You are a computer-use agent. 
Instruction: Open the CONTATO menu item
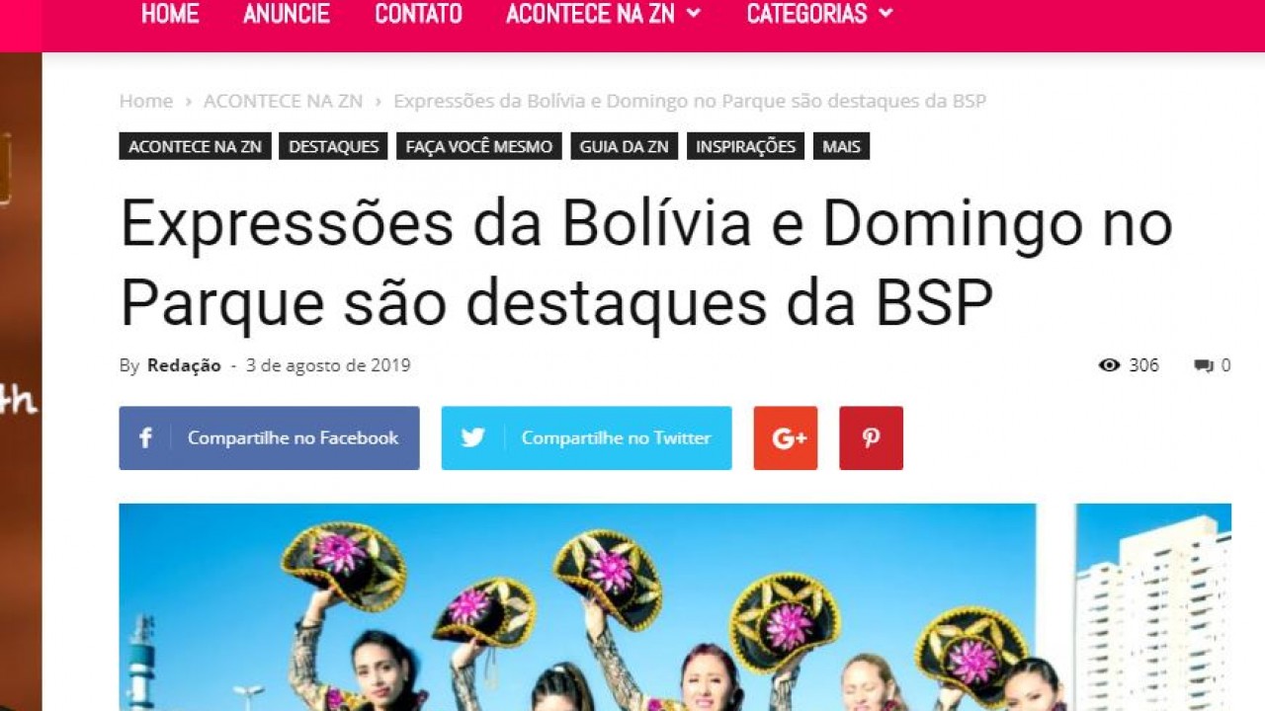[418, 14]
